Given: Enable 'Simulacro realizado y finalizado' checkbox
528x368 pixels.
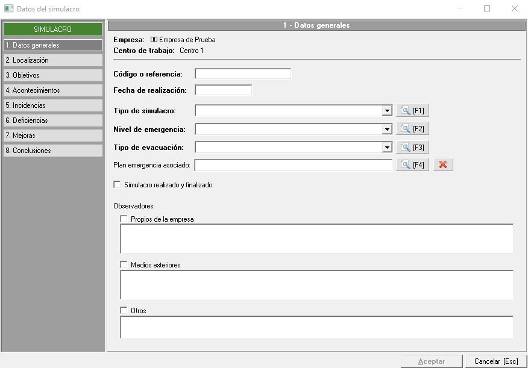Looking at the screenshot, I should (118, 185).
